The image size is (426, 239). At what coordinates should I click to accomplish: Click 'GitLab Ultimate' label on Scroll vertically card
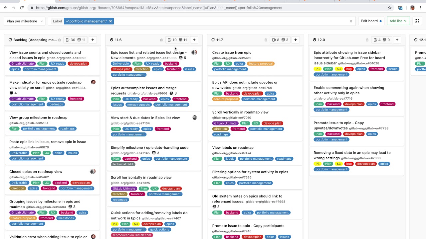[226, 123]
